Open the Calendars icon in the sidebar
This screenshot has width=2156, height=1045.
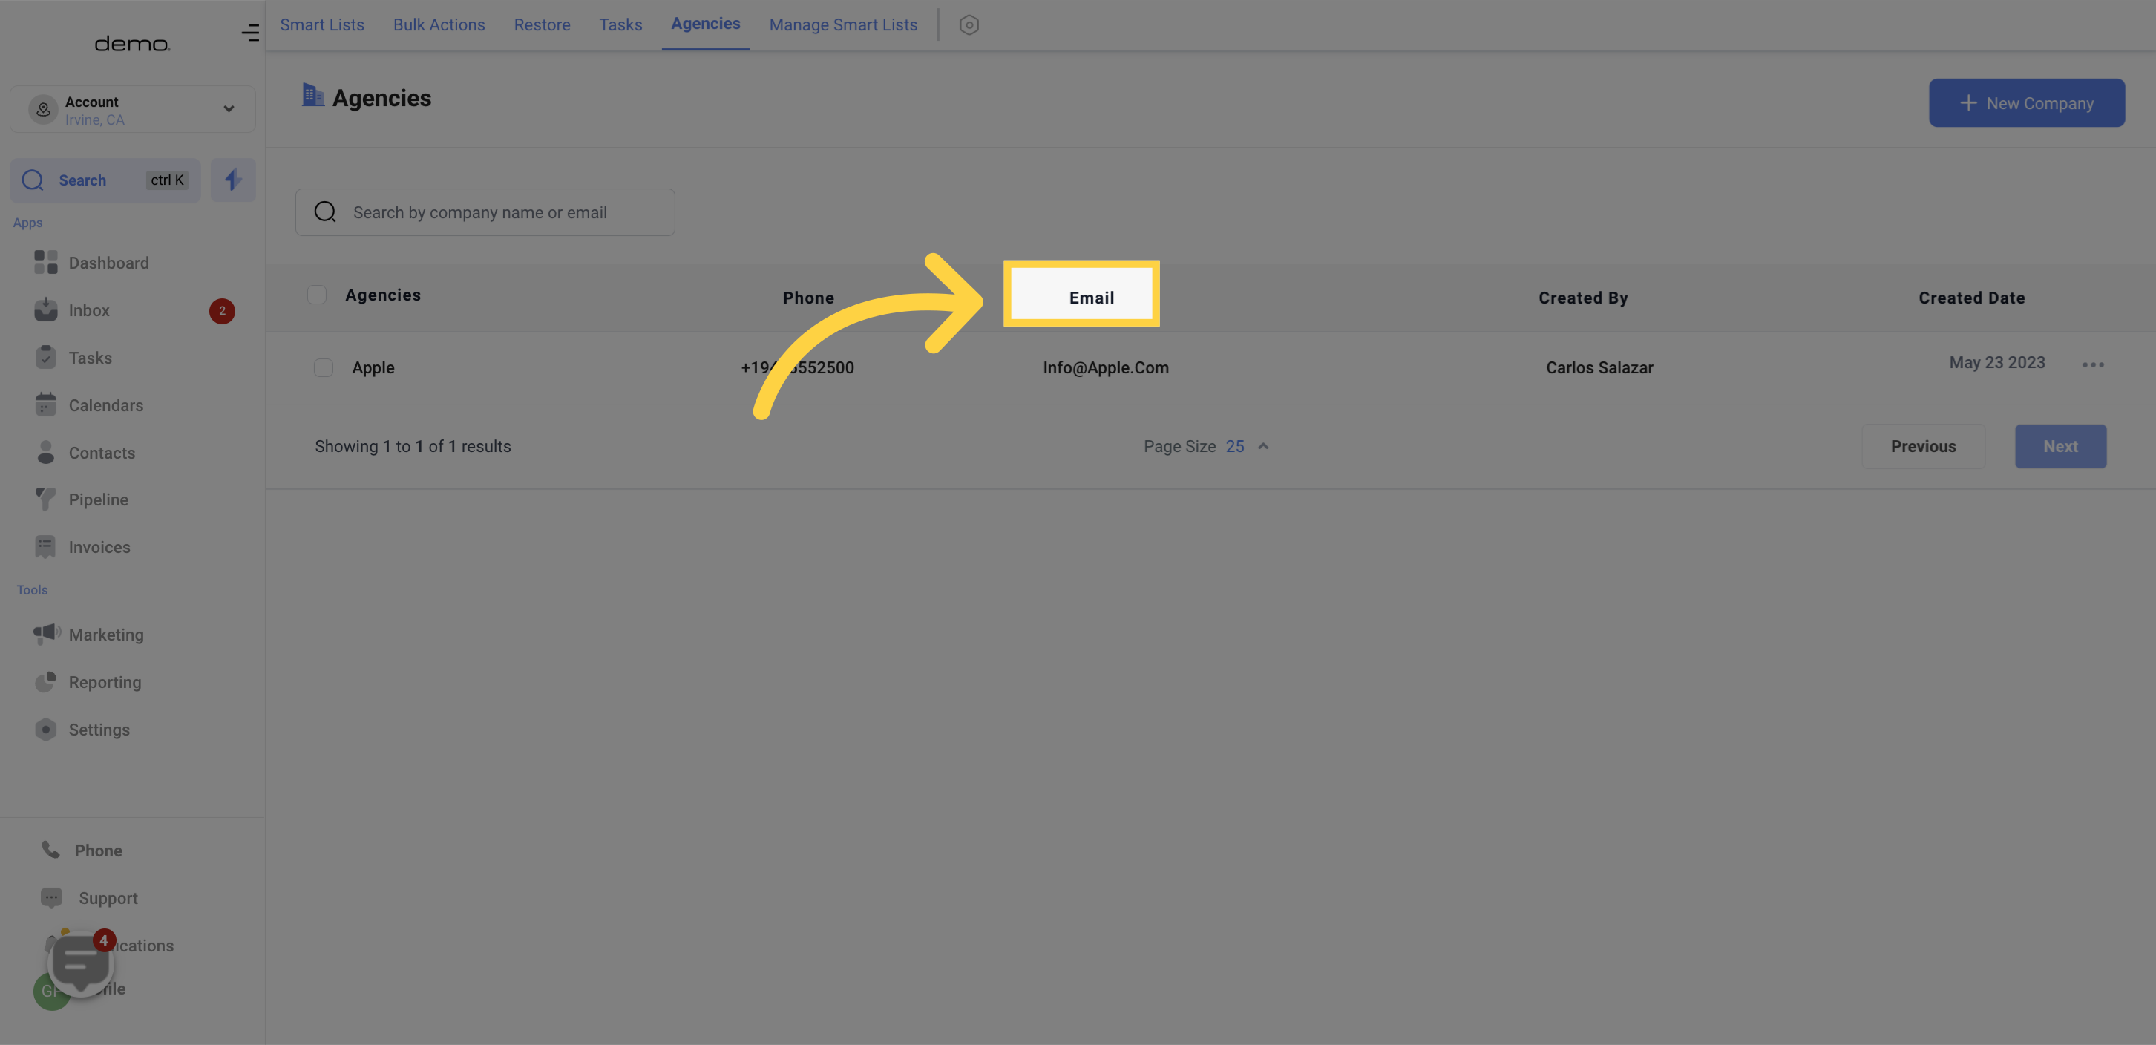[45, 405]
